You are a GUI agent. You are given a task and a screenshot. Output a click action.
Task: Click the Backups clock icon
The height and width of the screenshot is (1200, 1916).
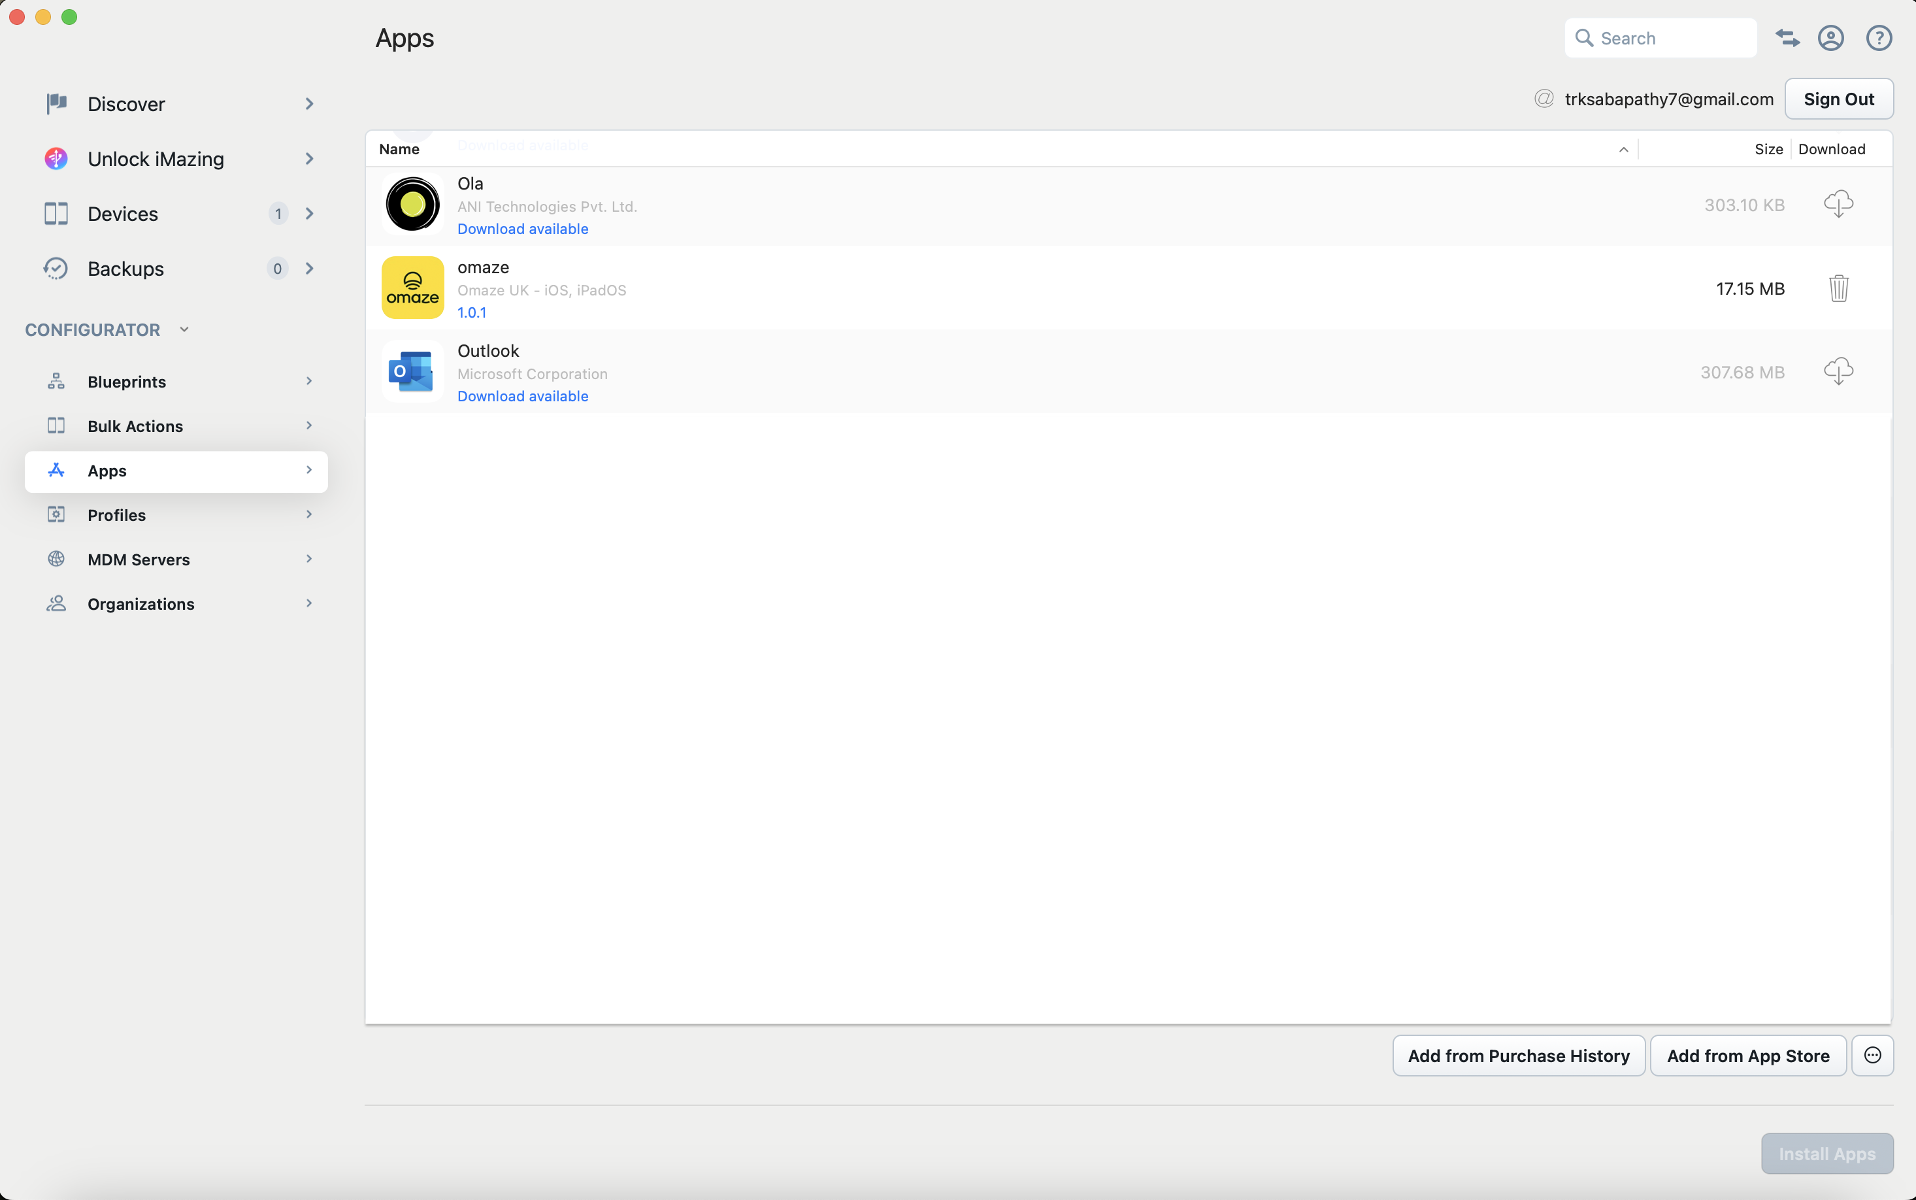(56, 268)
